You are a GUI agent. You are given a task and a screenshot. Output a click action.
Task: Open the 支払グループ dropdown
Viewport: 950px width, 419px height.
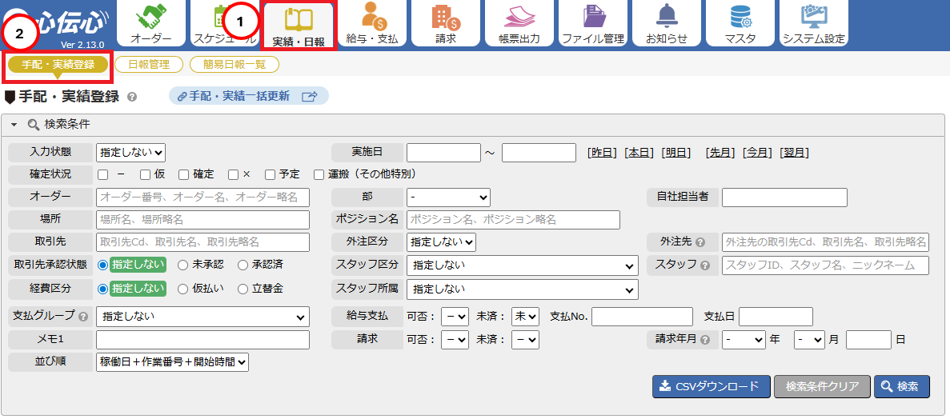203,316
